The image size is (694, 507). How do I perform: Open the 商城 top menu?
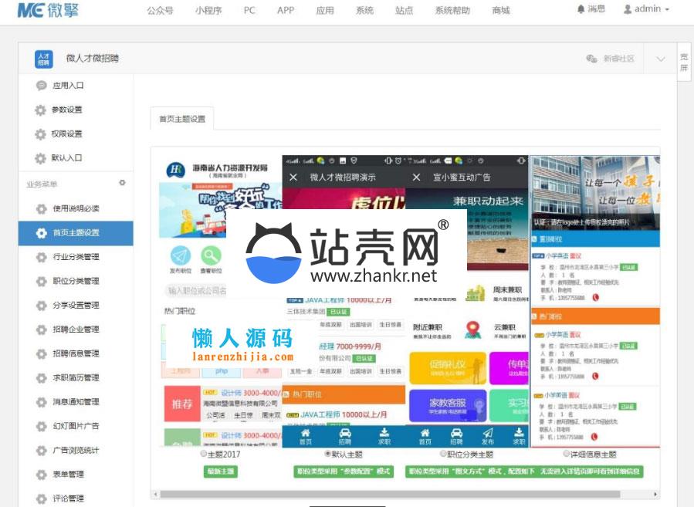pos(501,11)
